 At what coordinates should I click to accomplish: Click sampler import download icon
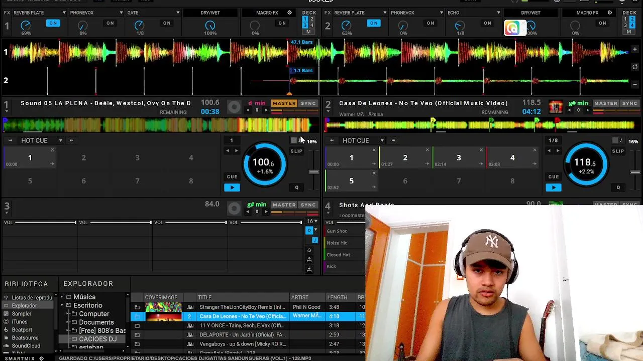[x=309, y=269]
